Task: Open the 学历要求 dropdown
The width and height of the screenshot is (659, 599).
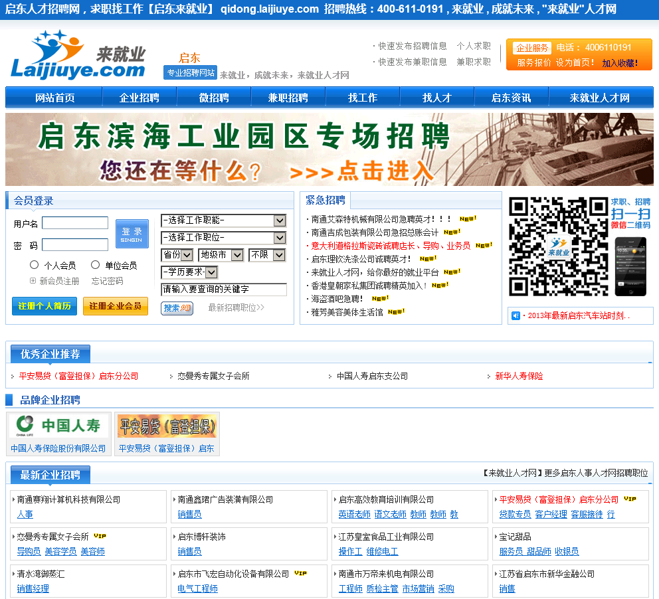Action: 189,272
